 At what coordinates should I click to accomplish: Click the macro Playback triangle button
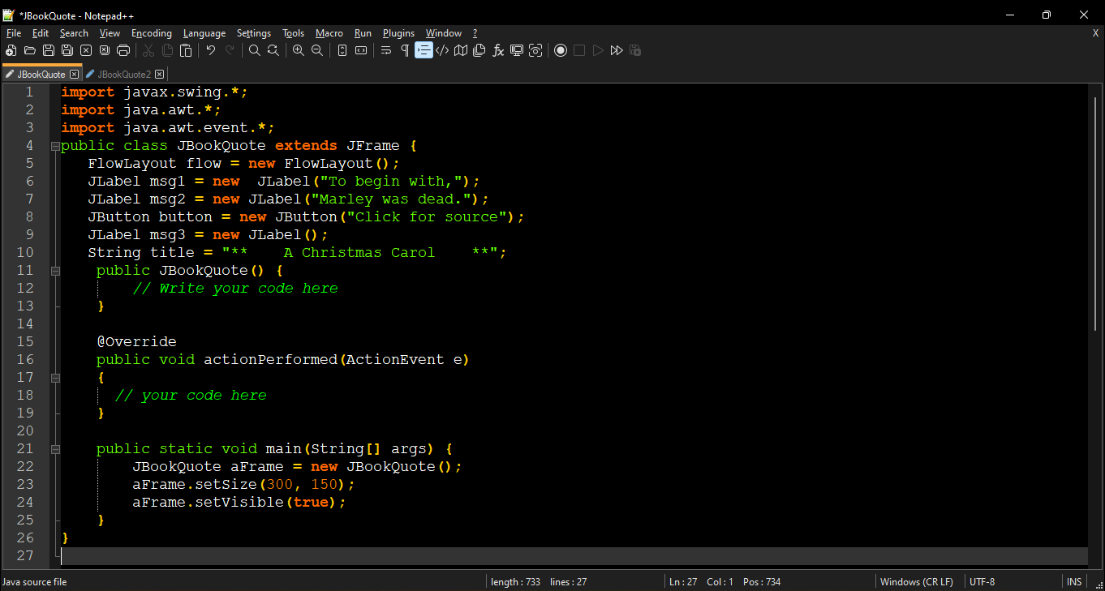tap(598, 50)
